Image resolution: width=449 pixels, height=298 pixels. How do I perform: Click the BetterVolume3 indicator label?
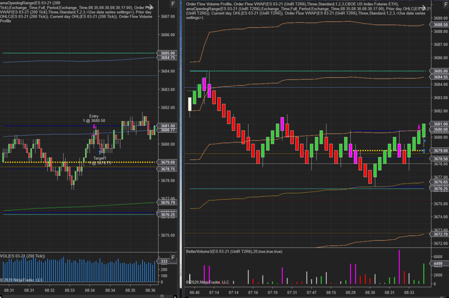[234, 251]
